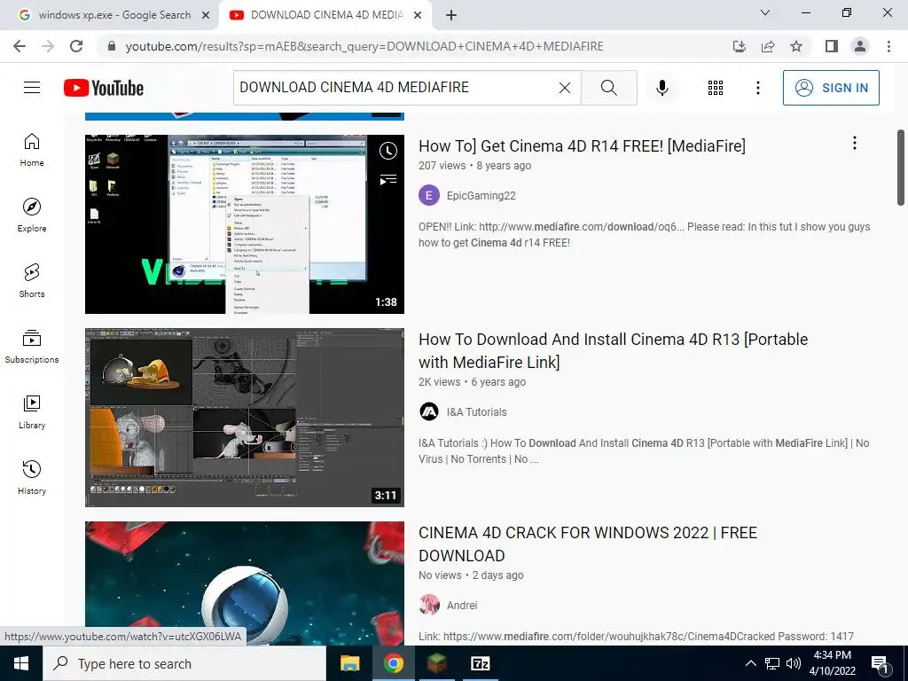This screenshot has width=908, height=681.
Task: Close the DOWNLOAD CINEMA 4D tab
Action: [418, 15]
